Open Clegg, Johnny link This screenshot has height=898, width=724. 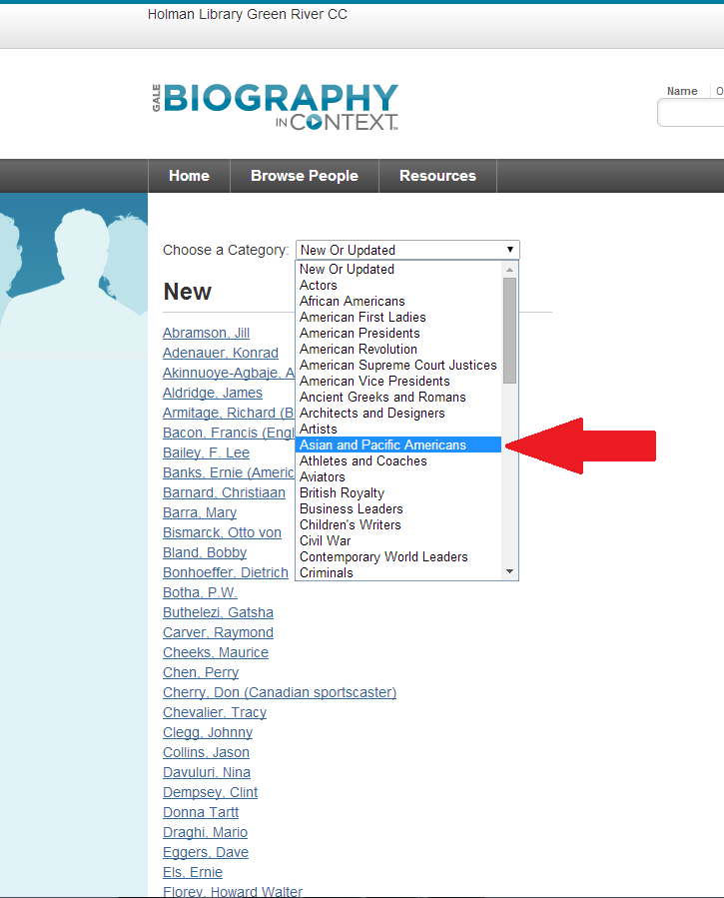207,733
